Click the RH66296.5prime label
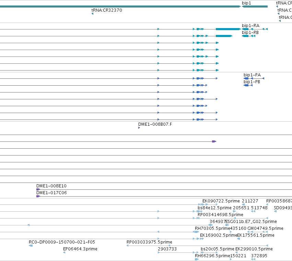Image resolution: width=292 pixels, height=261 pixels. (x=212, y=256)
